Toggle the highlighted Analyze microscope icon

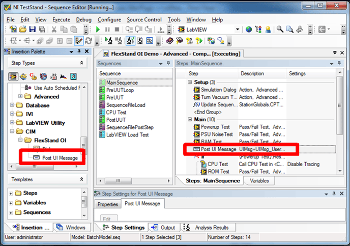point(130,41)
